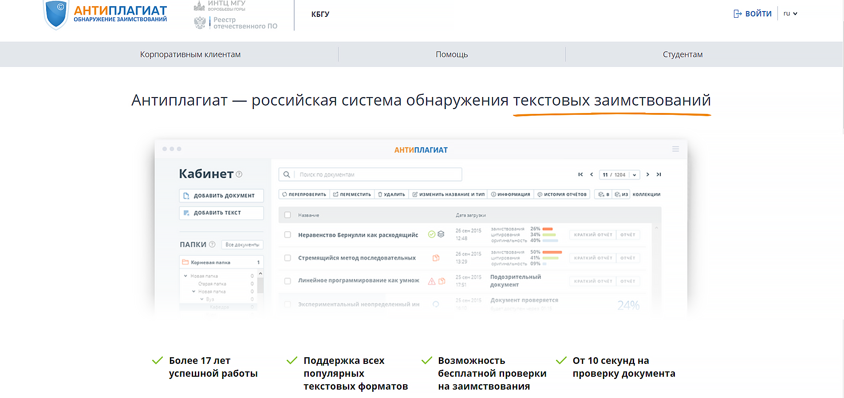Check the Неравенство Бернулли document checkbox
This screenshot has height=398, width=844.
point(288,234)
